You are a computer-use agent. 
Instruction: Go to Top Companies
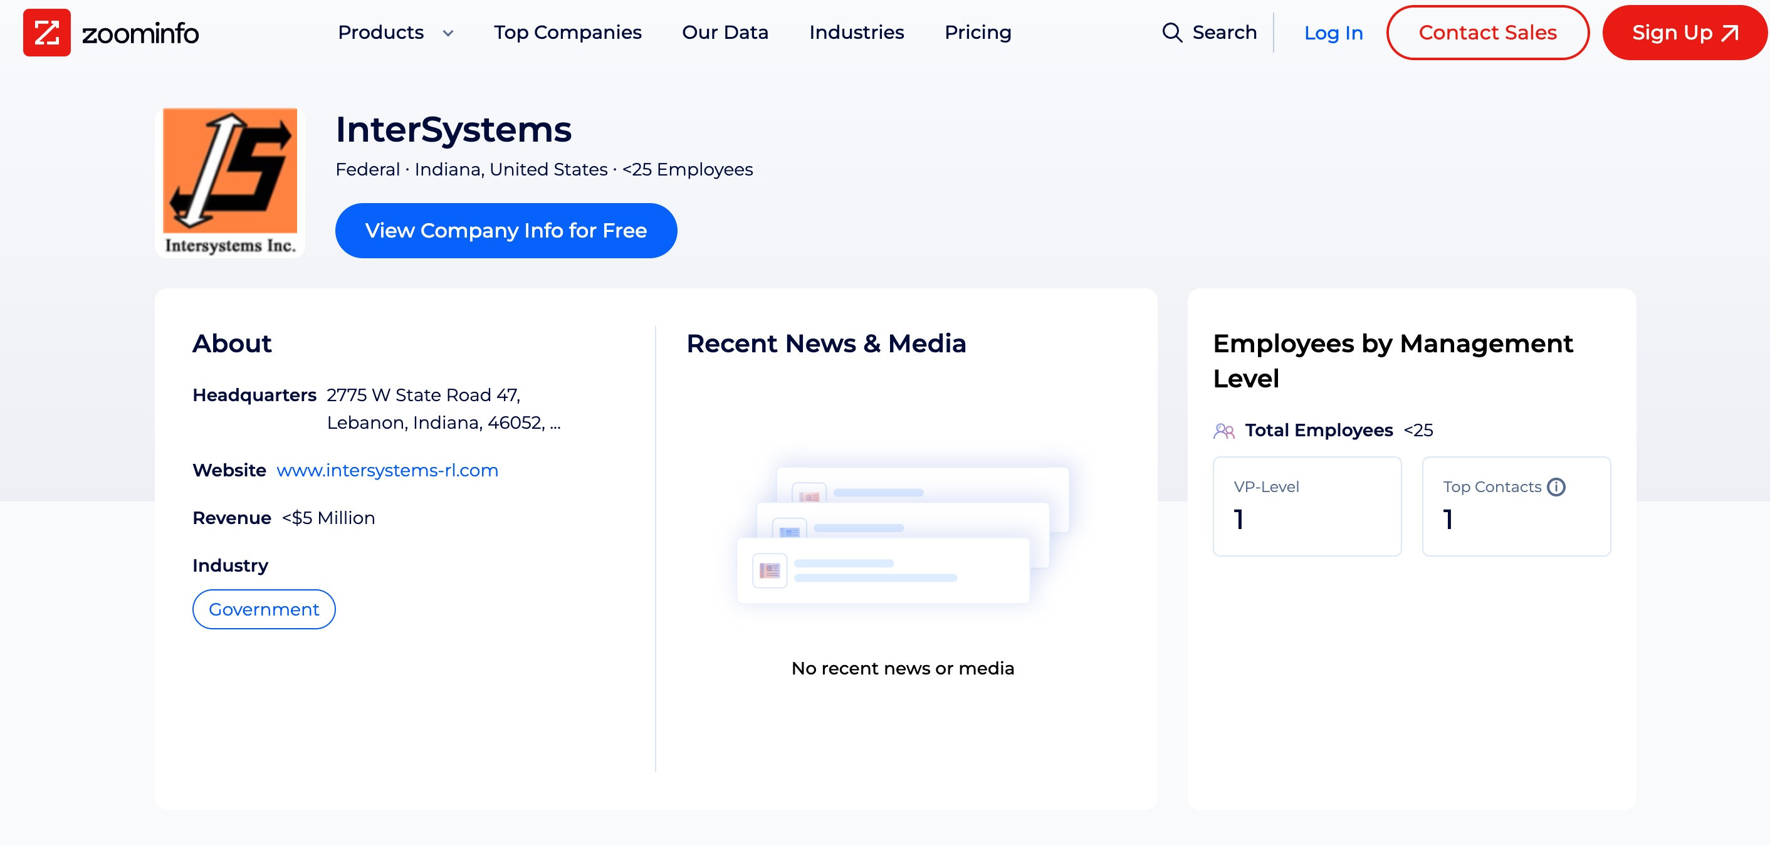[568, 33]
